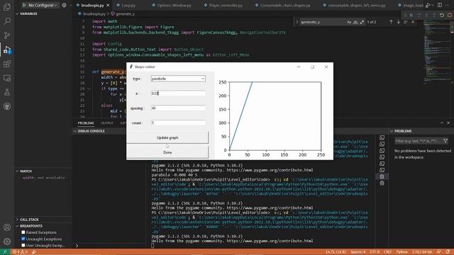Go to previous find match
This screenshot has width=454, height=255.
point(391,22)
